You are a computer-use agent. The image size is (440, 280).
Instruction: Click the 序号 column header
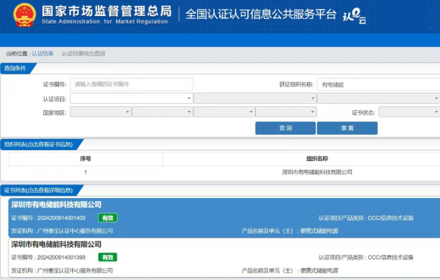pos(85,159)
